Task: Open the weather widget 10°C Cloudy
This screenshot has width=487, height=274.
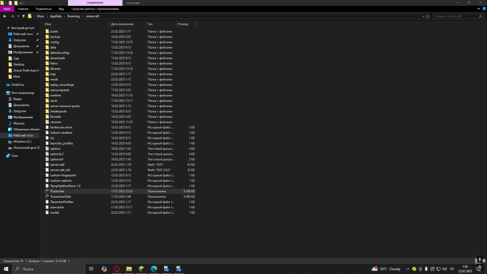Action: click(386, 269)
